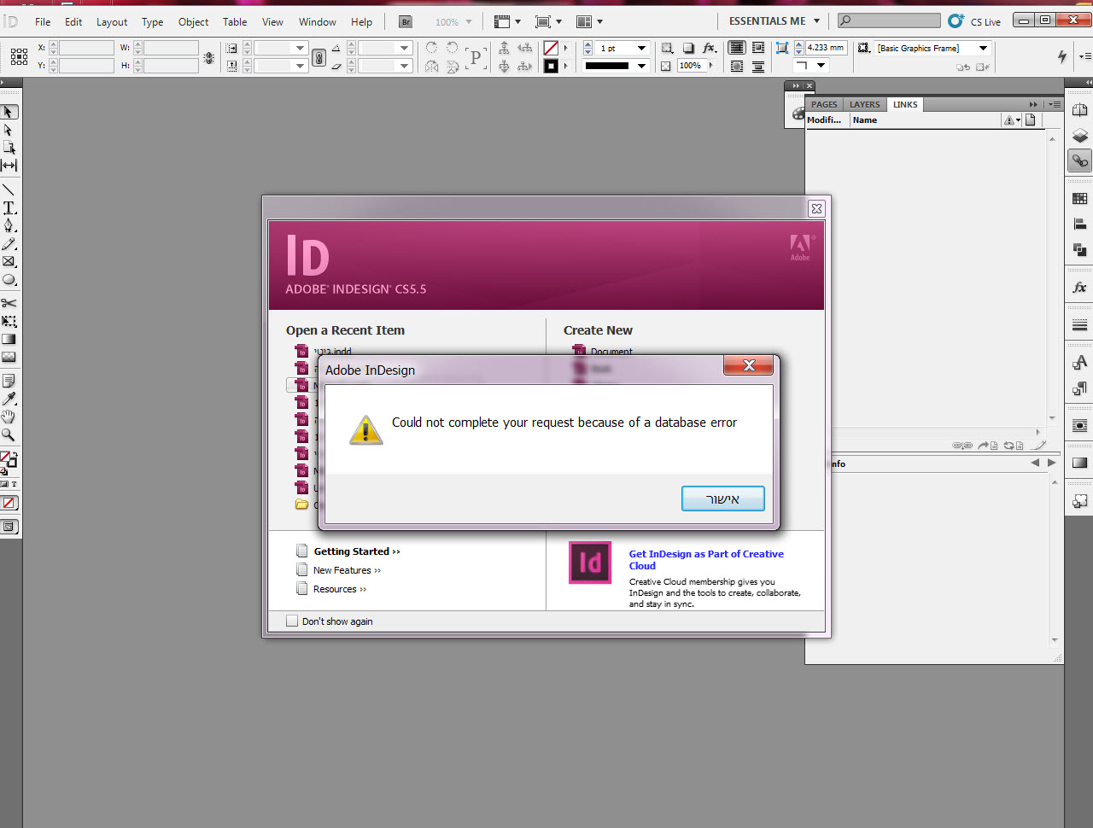Open the stroke style dropdown
1093x828 pixels.
coord(641,66)
